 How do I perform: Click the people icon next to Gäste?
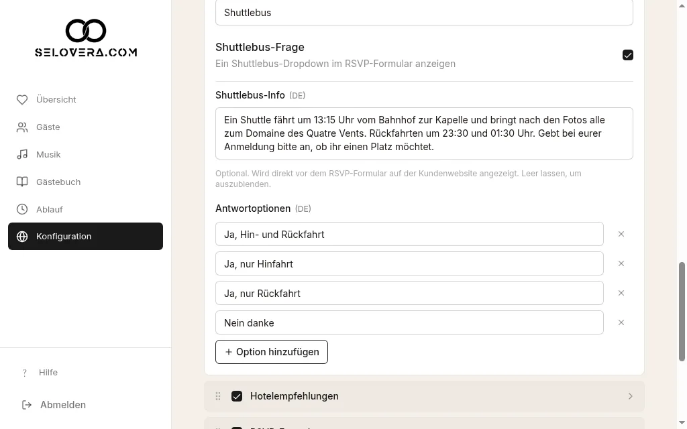tap(22, 127)
